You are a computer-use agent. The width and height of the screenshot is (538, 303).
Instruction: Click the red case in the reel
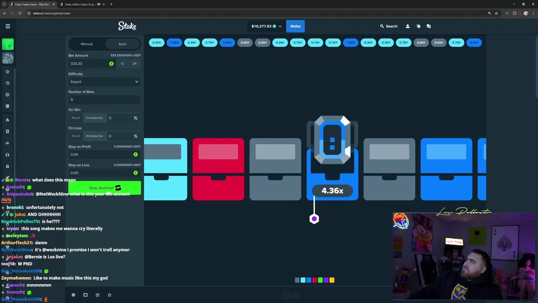218,169
